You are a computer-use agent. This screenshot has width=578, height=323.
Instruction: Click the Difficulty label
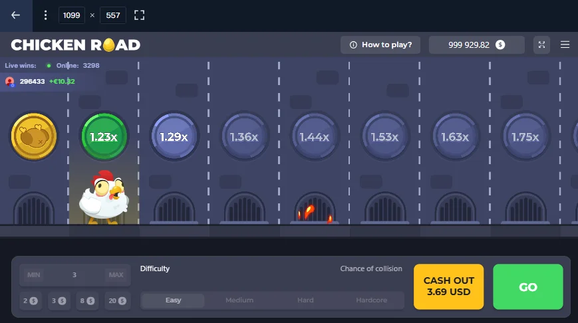[155, 269]
